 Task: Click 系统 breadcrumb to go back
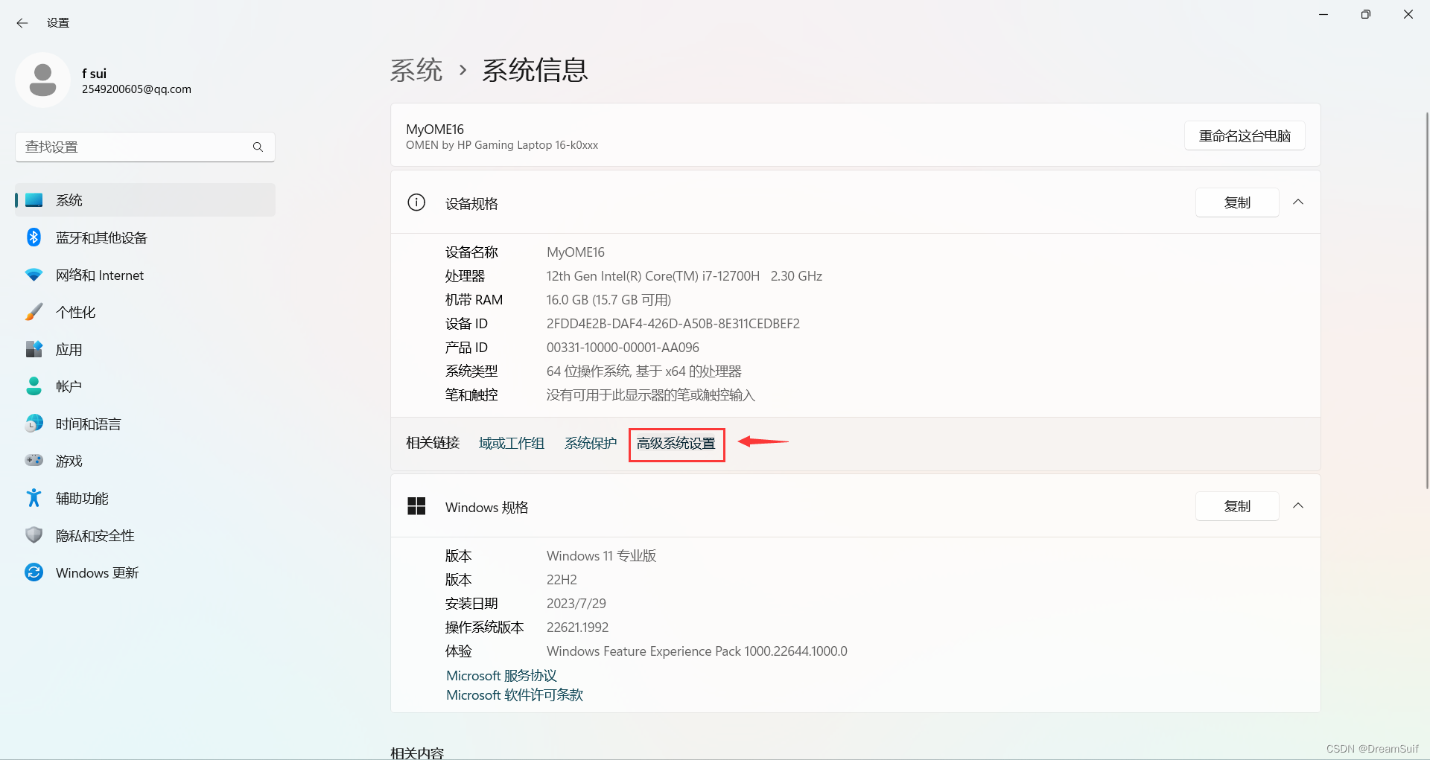coord(416,70)
